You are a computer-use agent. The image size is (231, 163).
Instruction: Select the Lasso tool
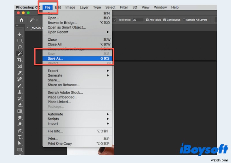click(x=19, y=47)
